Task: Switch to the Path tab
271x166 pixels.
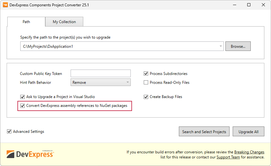Action: point(26,22)
